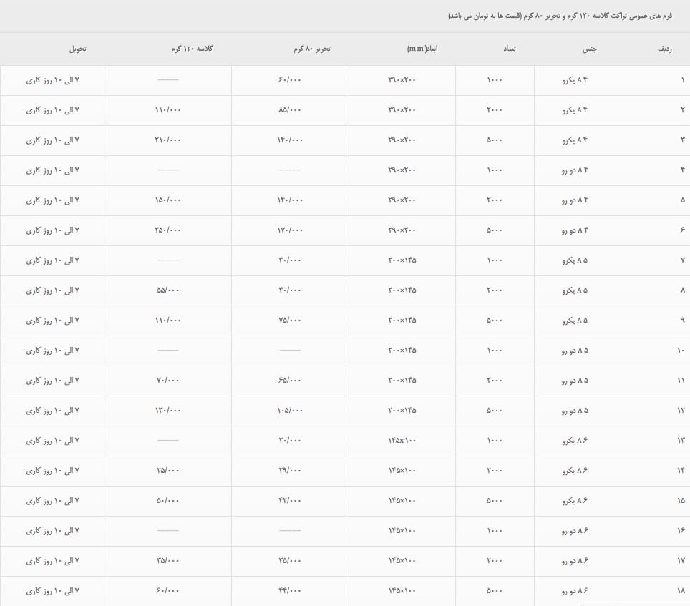Click the 'تحریر ۸۰ گرم' column header
The width and height of the screenshot is (690, 606).
point(312,49)
